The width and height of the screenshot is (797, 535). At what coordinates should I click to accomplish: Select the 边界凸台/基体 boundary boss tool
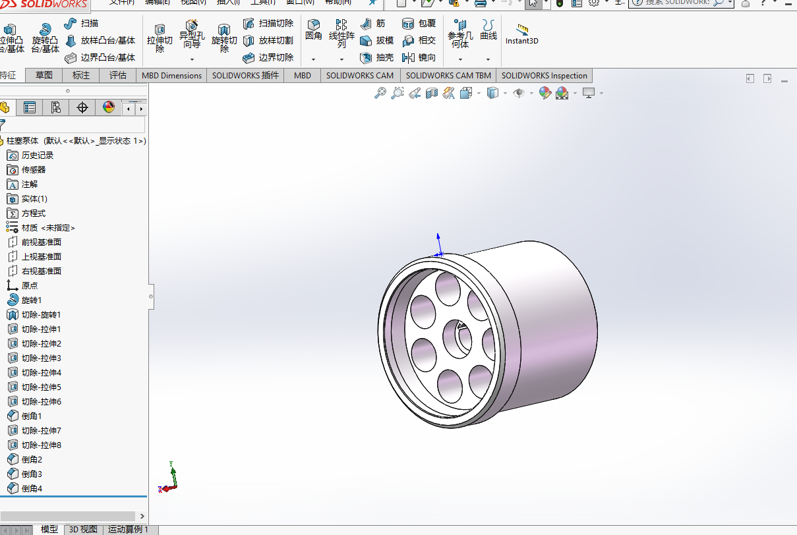click(100, 58)
